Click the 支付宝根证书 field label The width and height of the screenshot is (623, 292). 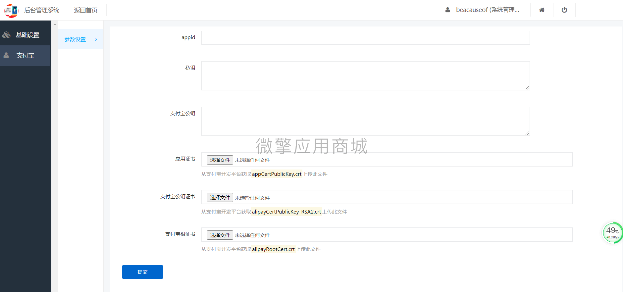click(x=180, y=234)
